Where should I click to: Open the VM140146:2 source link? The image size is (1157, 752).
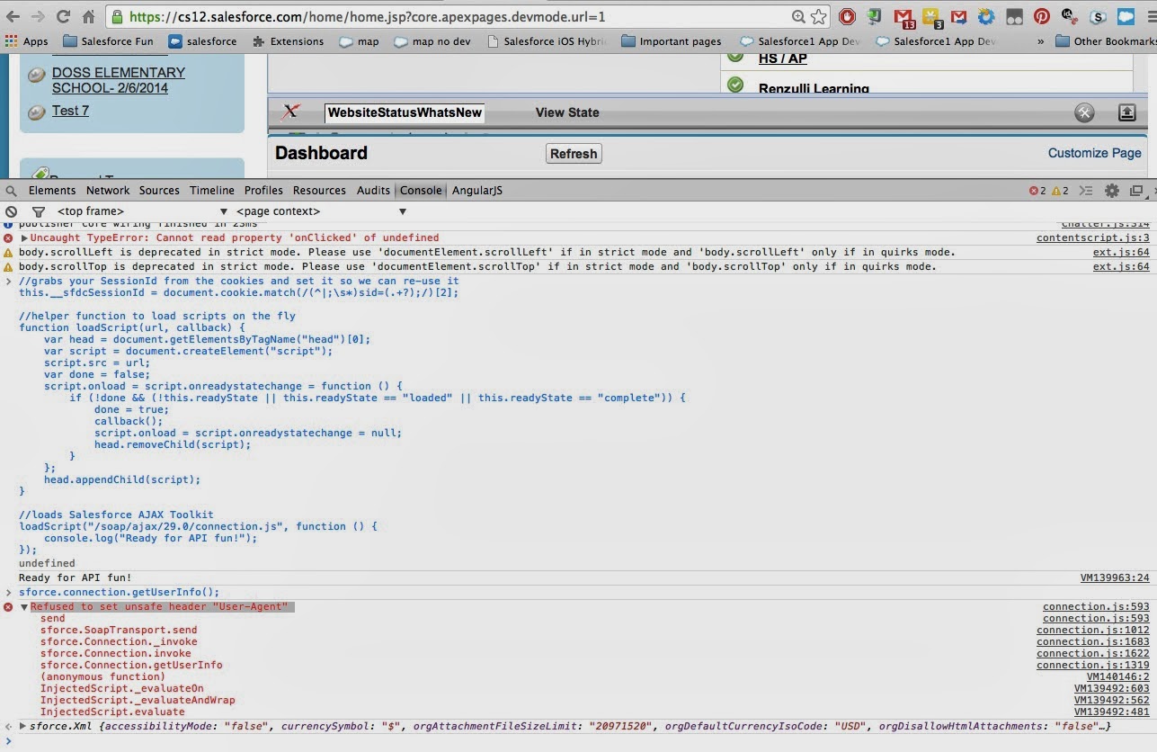(1117, 677)
